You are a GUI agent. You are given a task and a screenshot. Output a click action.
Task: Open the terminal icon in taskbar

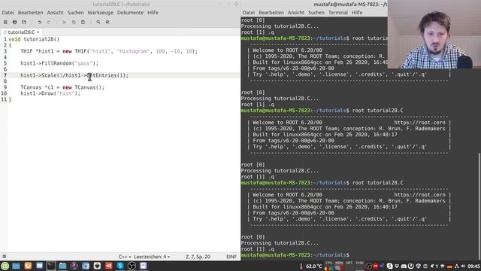[51, 266]
